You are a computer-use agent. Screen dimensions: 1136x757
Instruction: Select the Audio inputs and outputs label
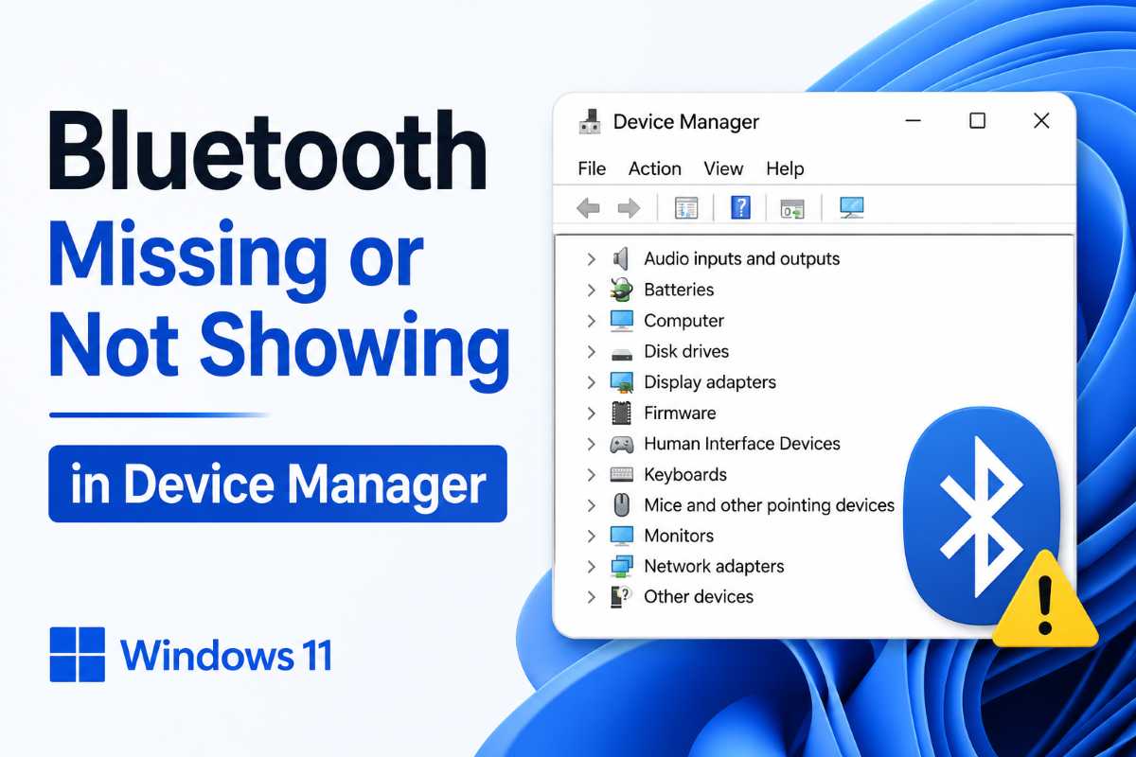(742, 258)
